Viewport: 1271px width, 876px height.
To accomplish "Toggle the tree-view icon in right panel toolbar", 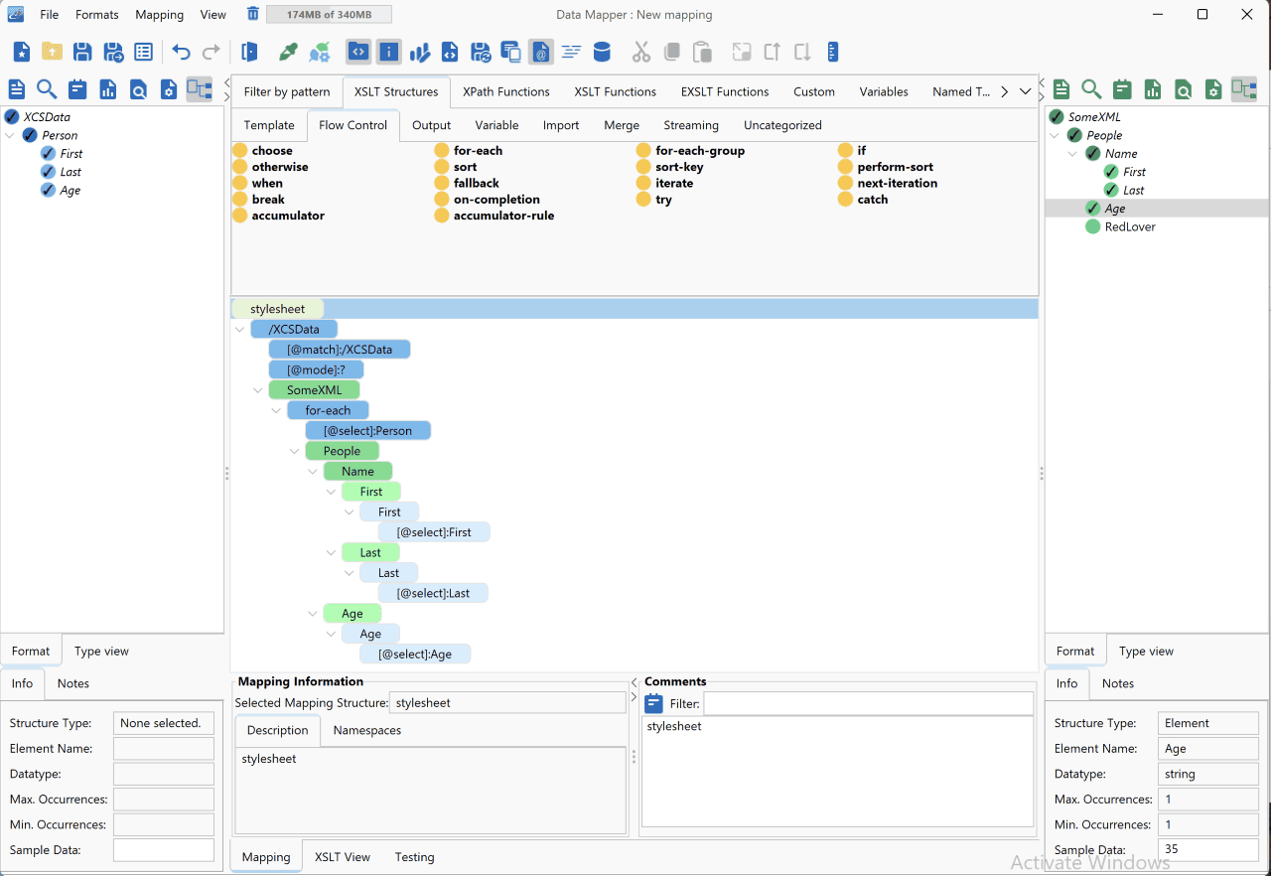I will pyautogui.click(x=1243, y=89).
